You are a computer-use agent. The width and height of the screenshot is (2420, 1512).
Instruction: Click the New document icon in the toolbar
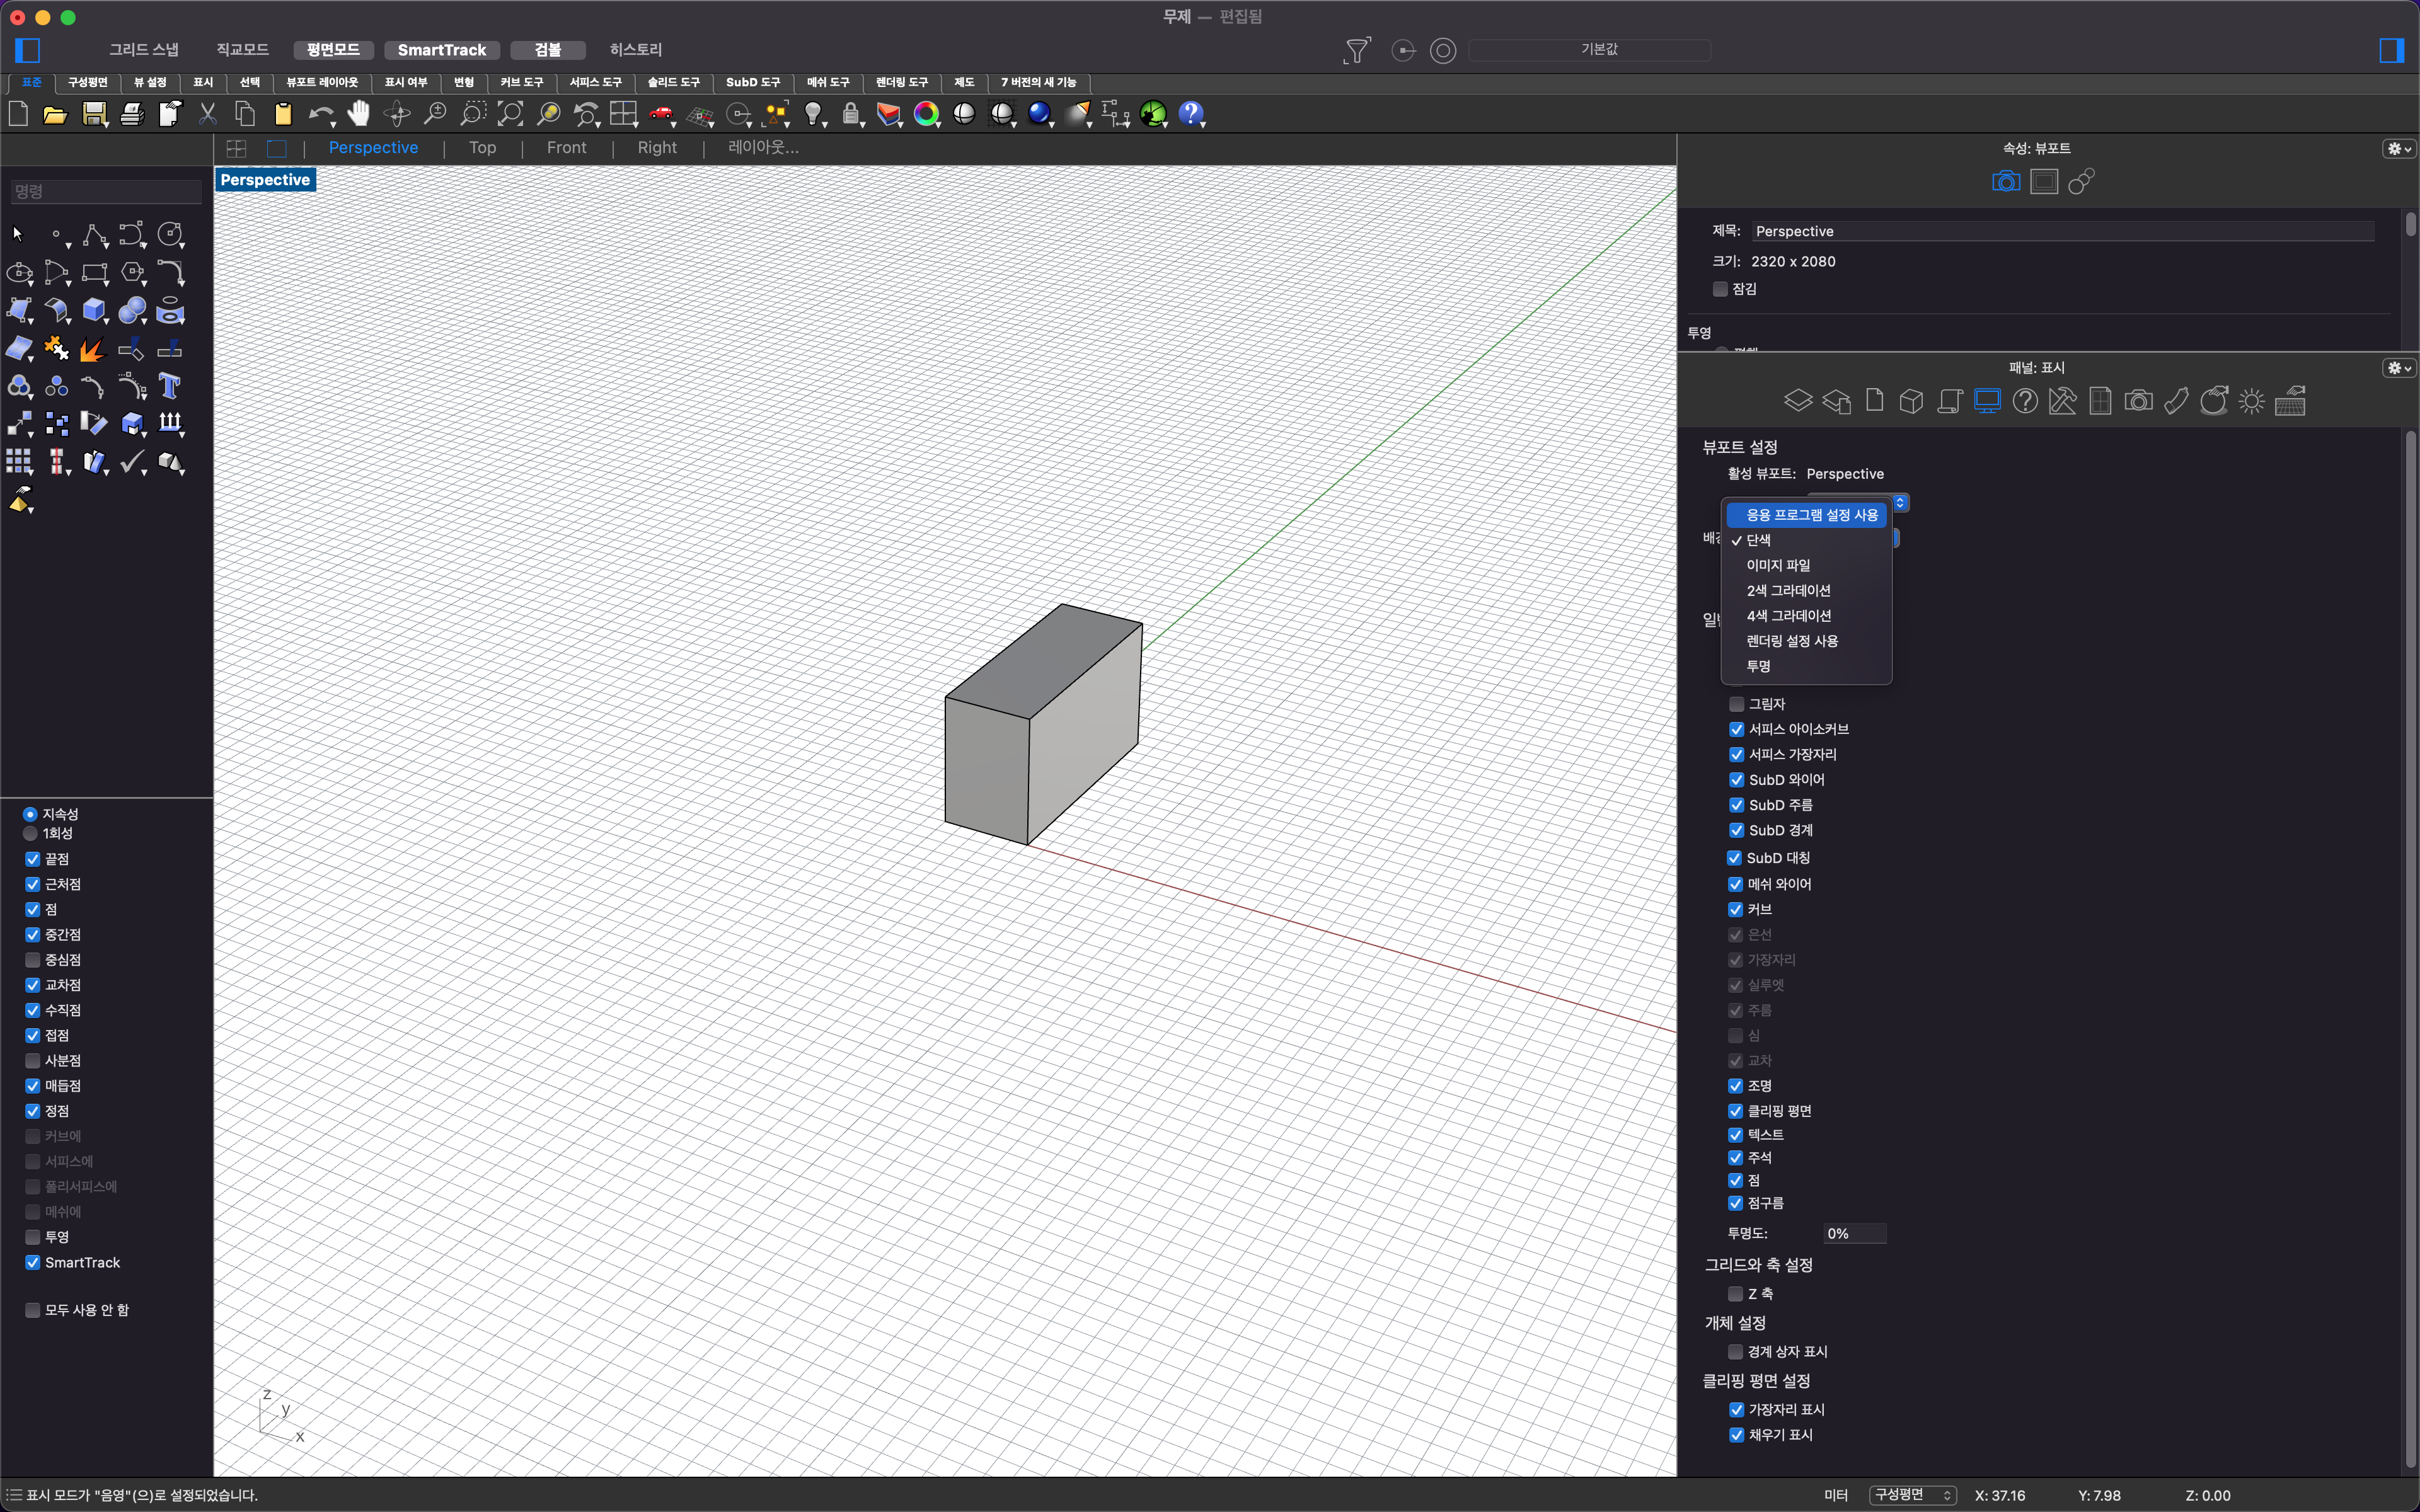click(x=18, y=114)
